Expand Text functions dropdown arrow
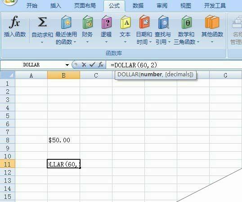The height and width of the screenshot is (202, 242). (x=125, y=42)
